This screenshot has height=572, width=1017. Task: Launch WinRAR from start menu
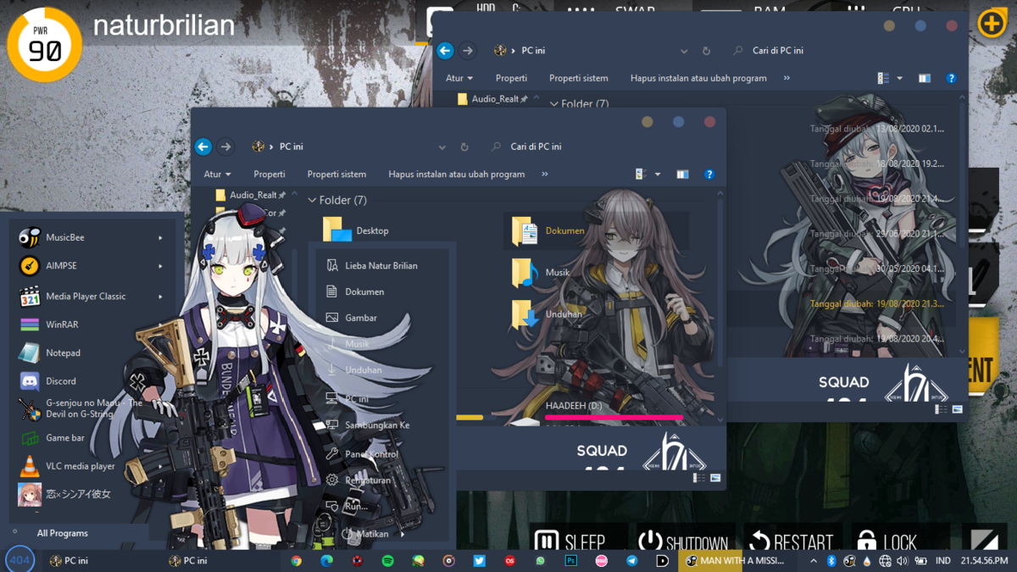92,325
